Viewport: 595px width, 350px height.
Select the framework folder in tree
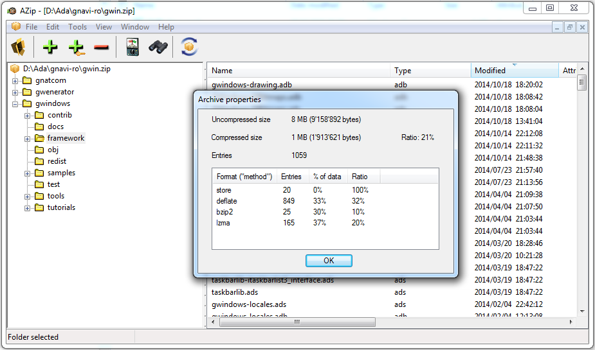pyautogui.click(x=66, y=138)
